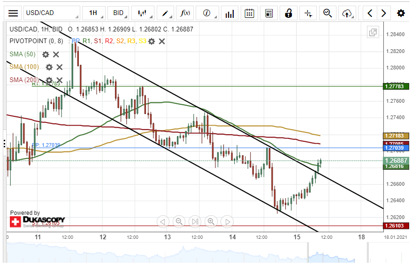
Task: Click the SMA (50) legend label
Action: pos(23,54)
